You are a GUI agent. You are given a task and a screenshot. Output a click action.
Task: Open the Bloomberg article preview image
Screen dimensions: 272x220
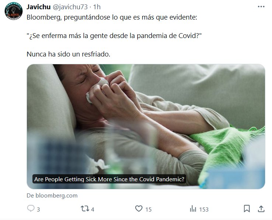[x=146, y=126]
